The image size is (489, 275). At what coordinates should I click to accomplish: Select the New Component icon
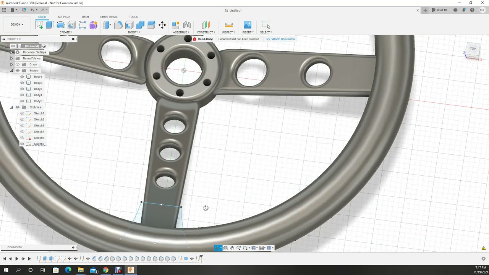click(x=176, y=25)
